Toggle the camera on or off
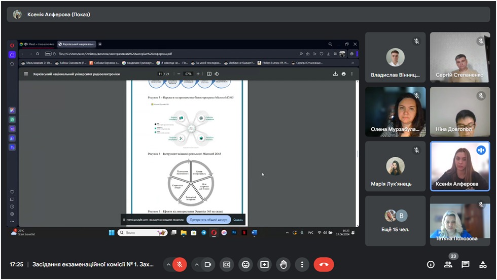Screen dimensions: 497x280 click(207, 264)
